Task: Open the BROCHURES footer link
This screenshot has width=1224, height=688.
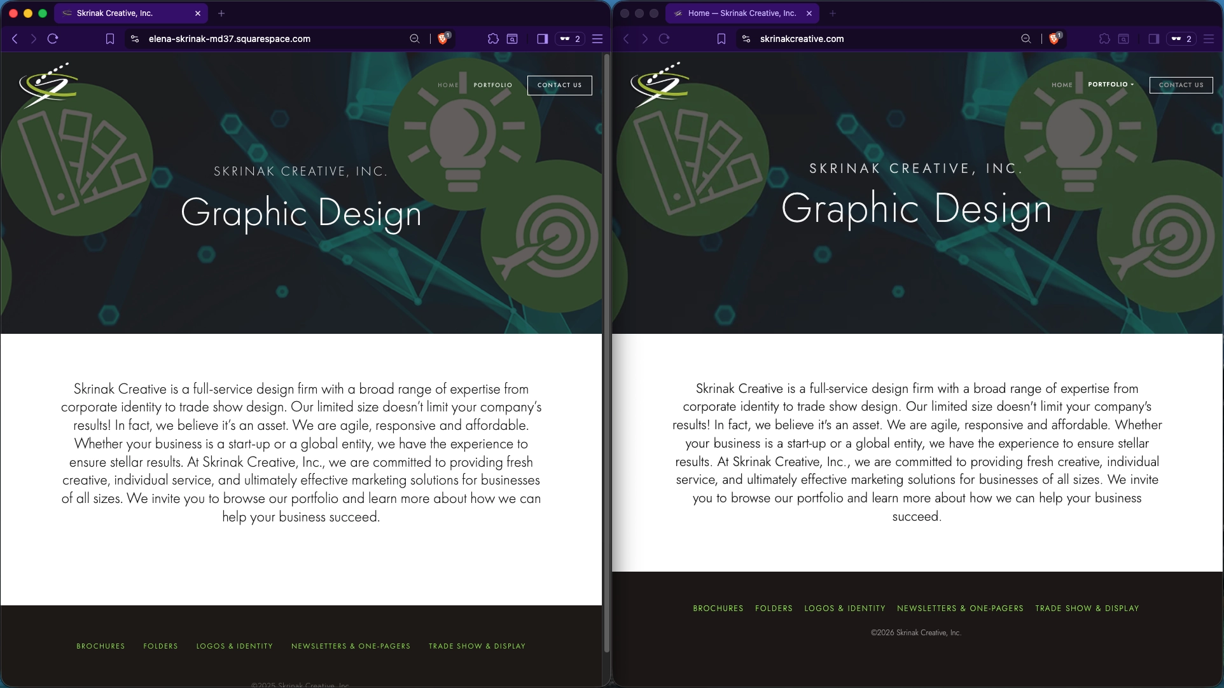Action: coord(718,609)
